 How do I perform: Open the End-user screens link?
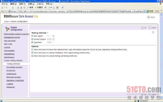14,77
